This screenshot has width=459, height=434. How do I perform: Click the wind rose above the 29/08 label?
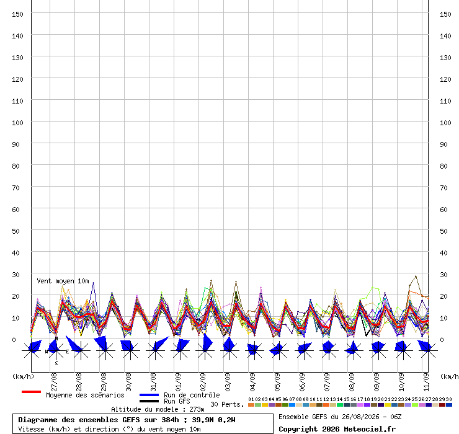point(105,350)
